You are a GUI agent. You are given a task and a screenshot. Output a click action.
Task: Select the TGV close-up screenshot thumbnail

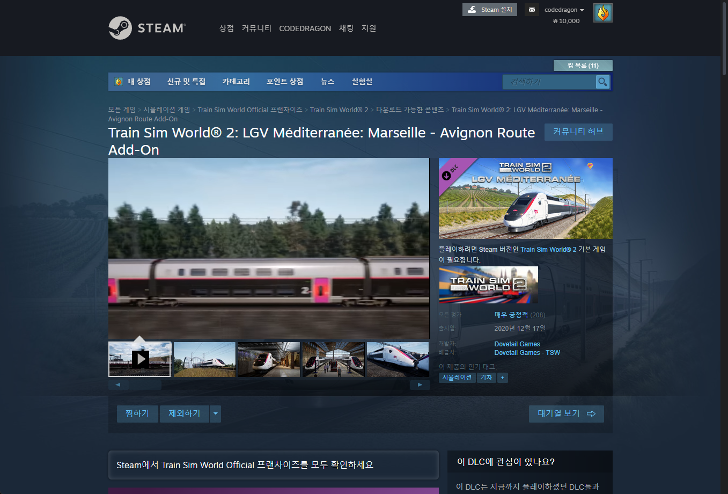[398, 359]
